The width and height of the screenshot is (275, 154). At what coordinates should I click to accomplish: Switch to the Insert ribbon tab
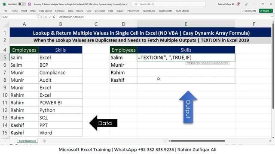tap(24, 11)
